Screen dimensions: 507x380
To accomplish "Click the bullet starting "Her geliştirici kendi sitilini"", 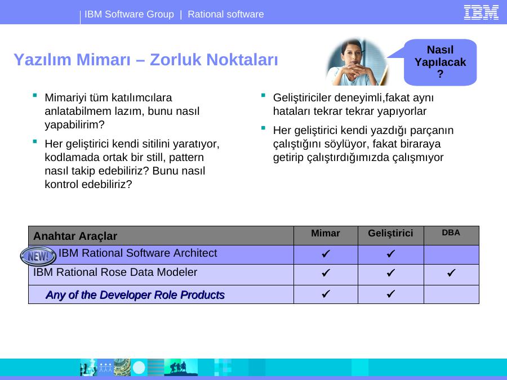I will [132, 164].
